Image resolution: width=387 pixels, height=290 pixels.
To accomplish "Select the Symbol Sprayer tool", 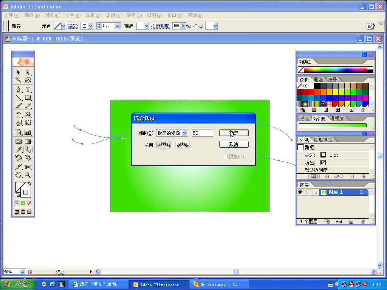I will [18, 132].
